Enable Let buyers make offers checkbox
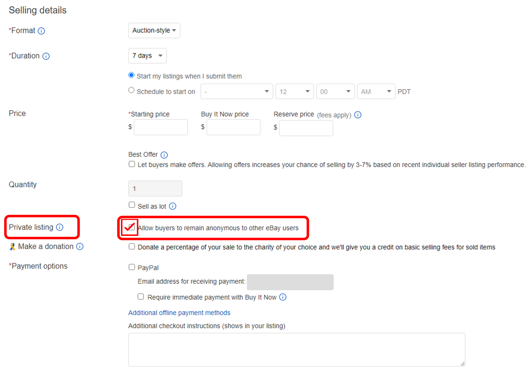 [132, 164]
